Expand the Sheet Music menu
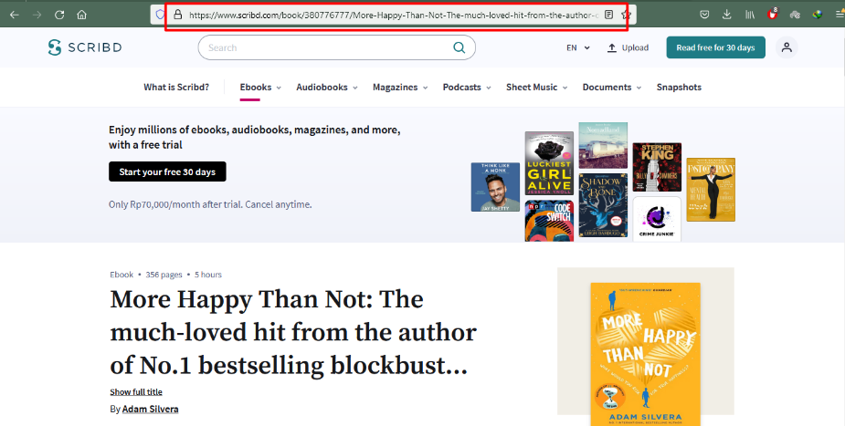Viewport: 845px width, 426px height. (536, 88)
